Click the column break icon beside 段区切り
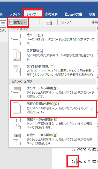This screenshot has height=169, width=98. pyautogui.click(x=17, y=55)
